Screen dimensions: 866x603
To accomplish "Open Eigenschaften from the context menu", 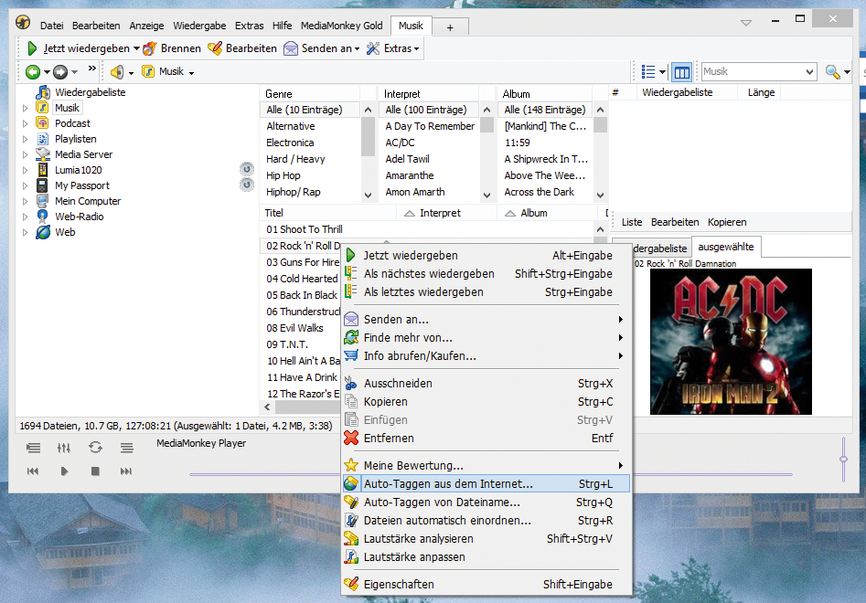I will pyautogui.click(x=486, y=584).
